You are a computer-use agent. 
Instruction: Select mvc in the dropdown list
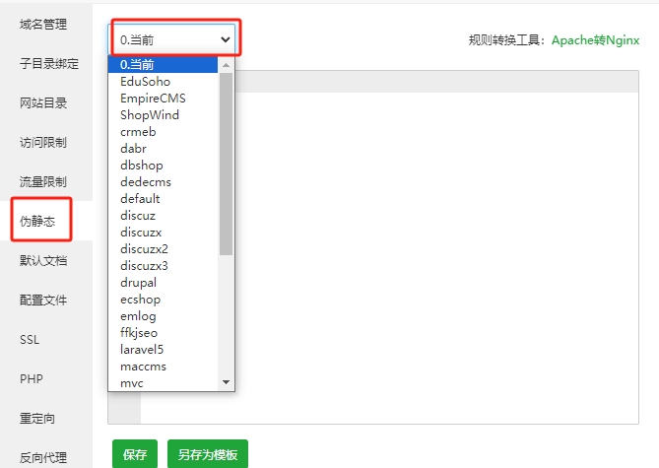(x=164, y=382)
